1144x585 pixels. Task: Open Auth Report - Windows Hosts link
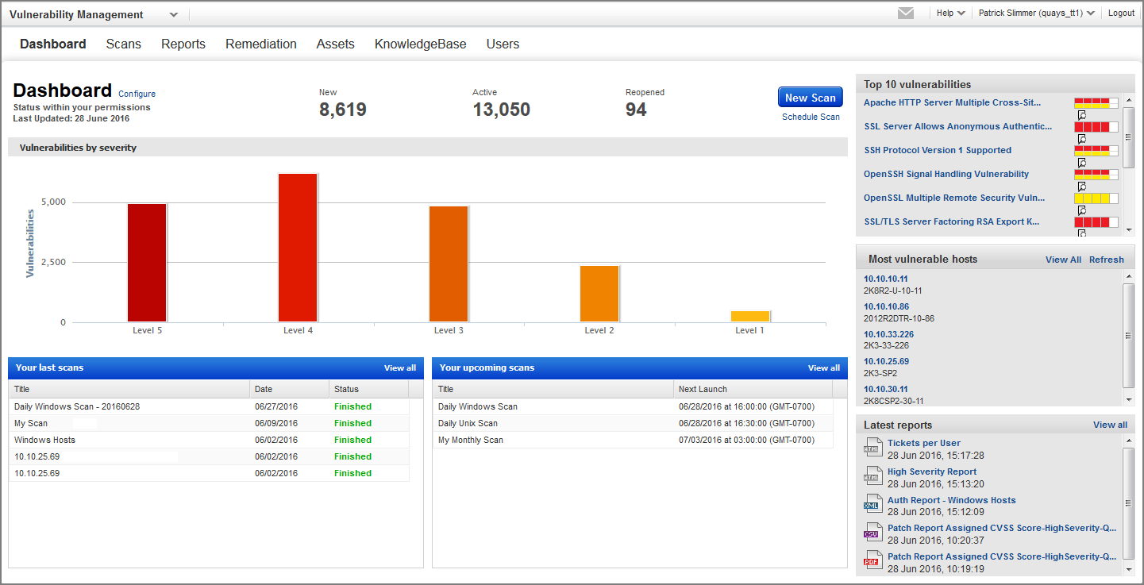coord(951,500)
